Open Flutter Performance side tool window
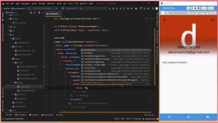Image resolution: width=218 pixels, height=123 pixels. (x=157, y=55)
